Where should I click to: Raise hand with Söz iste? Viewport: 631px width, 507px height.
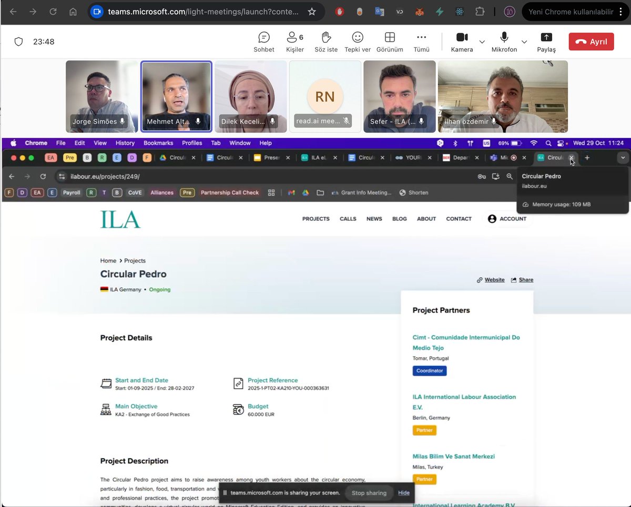click(x=326, y=42)
